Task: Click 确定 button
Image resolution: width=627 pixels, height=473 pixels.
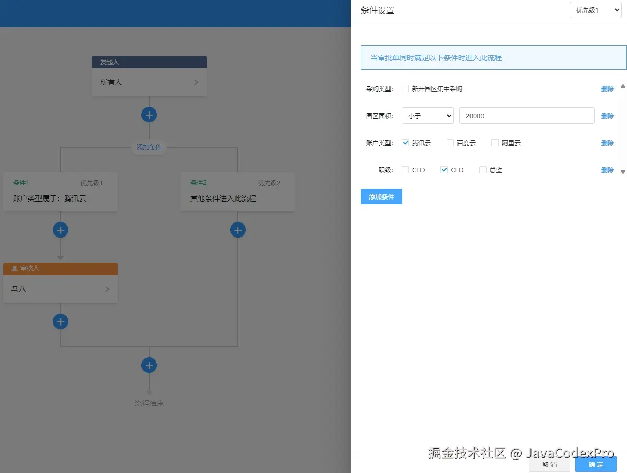Action: (x=596, y=464)
